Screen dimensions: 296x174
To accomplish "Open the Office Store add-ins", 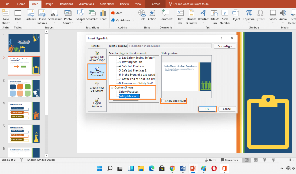I will (x=117, y=13).
